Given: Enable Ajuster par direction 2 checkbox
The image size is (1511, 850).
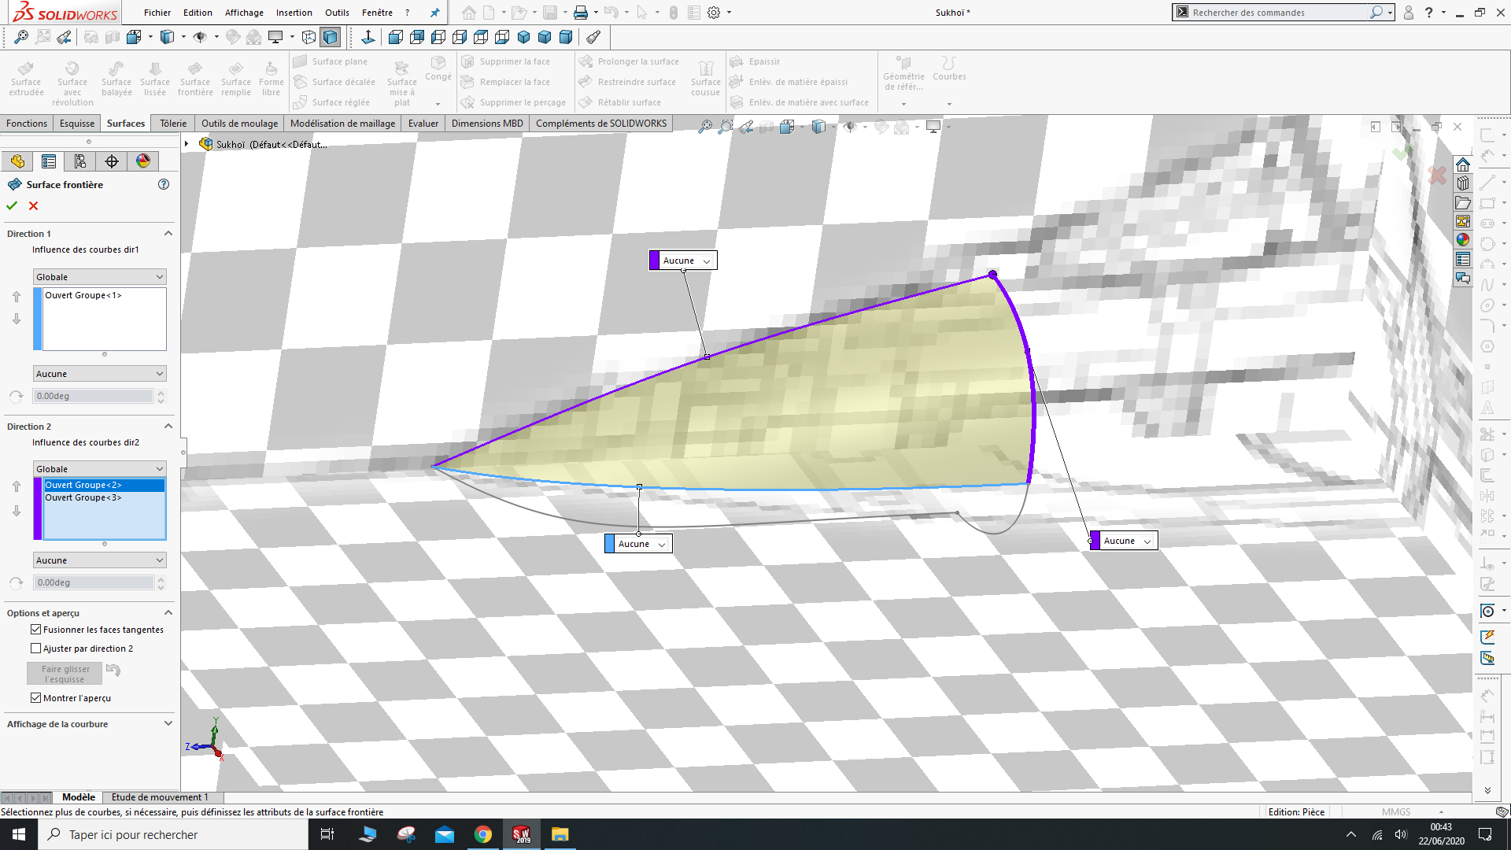Looking at the screenshot, I should [x=36, y=649].
